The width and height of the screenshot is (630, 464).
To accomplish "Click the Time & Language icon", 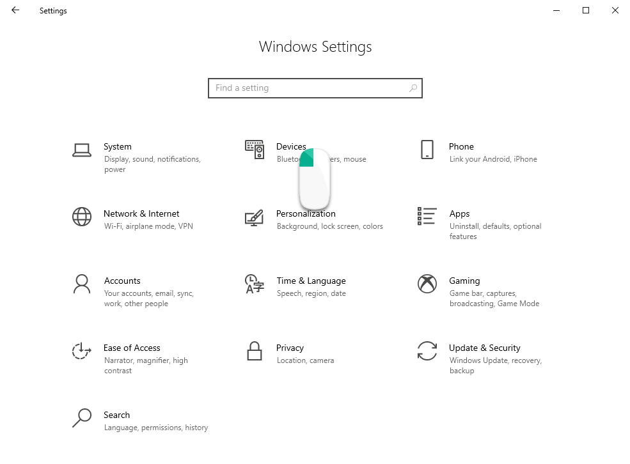I will click(x=255, y=284).
